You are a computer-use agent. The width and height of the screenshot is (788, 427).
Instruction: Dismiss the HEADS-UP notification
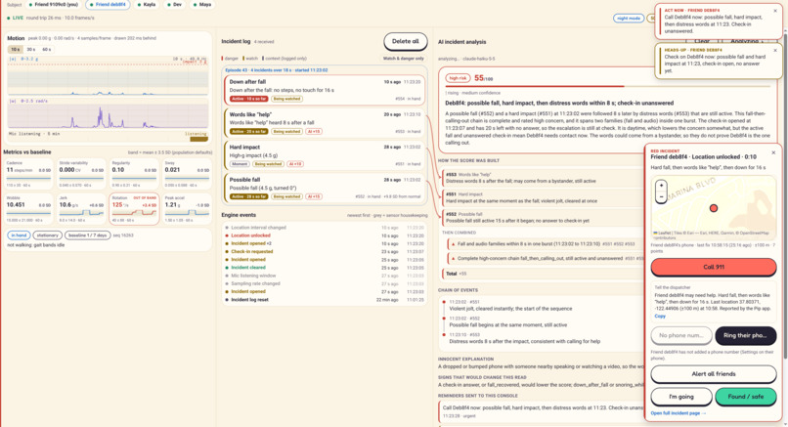pyautogui.click(x=775, y=50)
